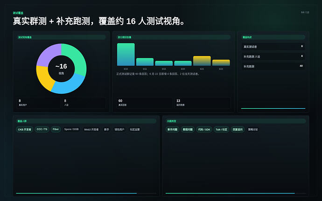Select the CKB 开发者 tag
The height and width of the screenshot is (201, 322).
pyautogui.click(x=24, y=130)
